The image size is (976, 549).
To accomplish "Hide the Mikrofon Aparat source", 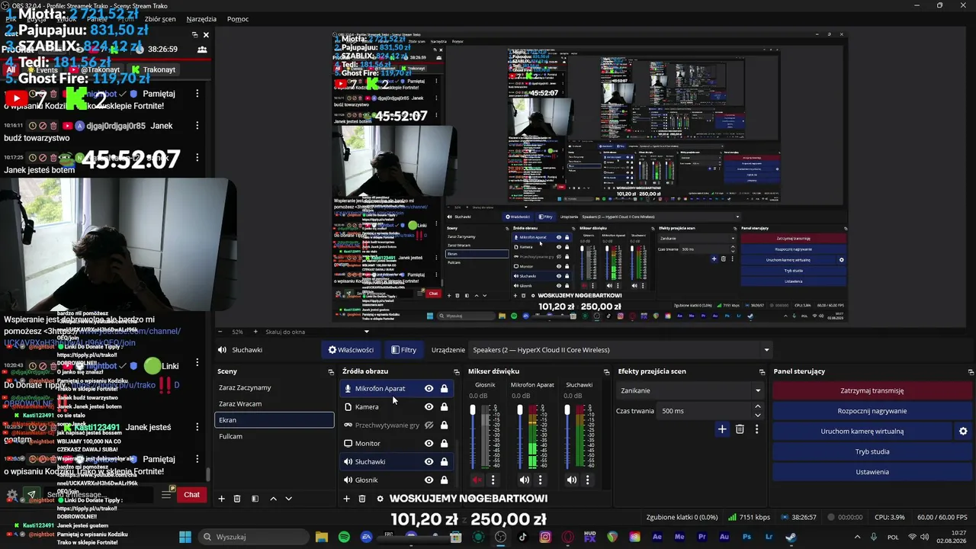I will pyautogui.click(x=429, y=389).
